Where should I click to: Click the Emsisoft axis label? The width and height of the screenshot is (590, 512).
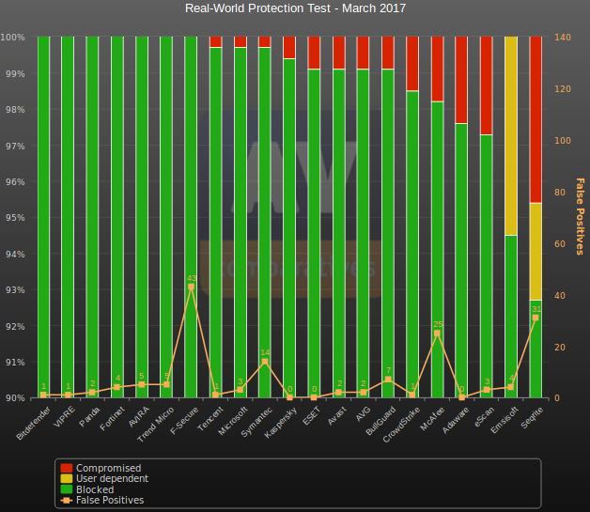tap(505, 421)
